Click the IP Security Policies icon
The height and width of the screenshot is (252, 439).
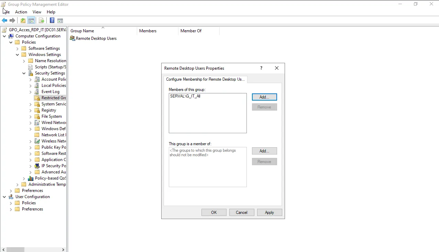tap(37, 166)
